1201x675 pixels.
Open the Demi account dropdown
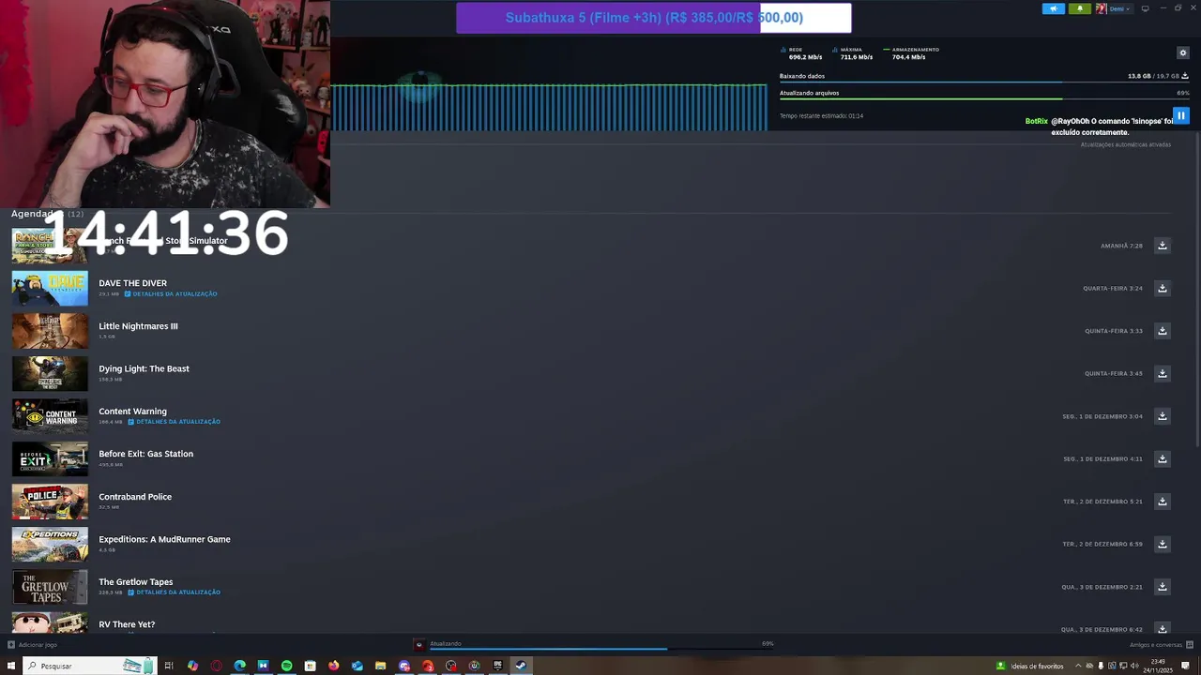click(1114, 8)
